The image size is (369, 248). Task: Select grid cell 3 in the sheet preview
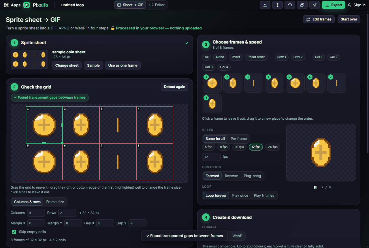point(118,125)
